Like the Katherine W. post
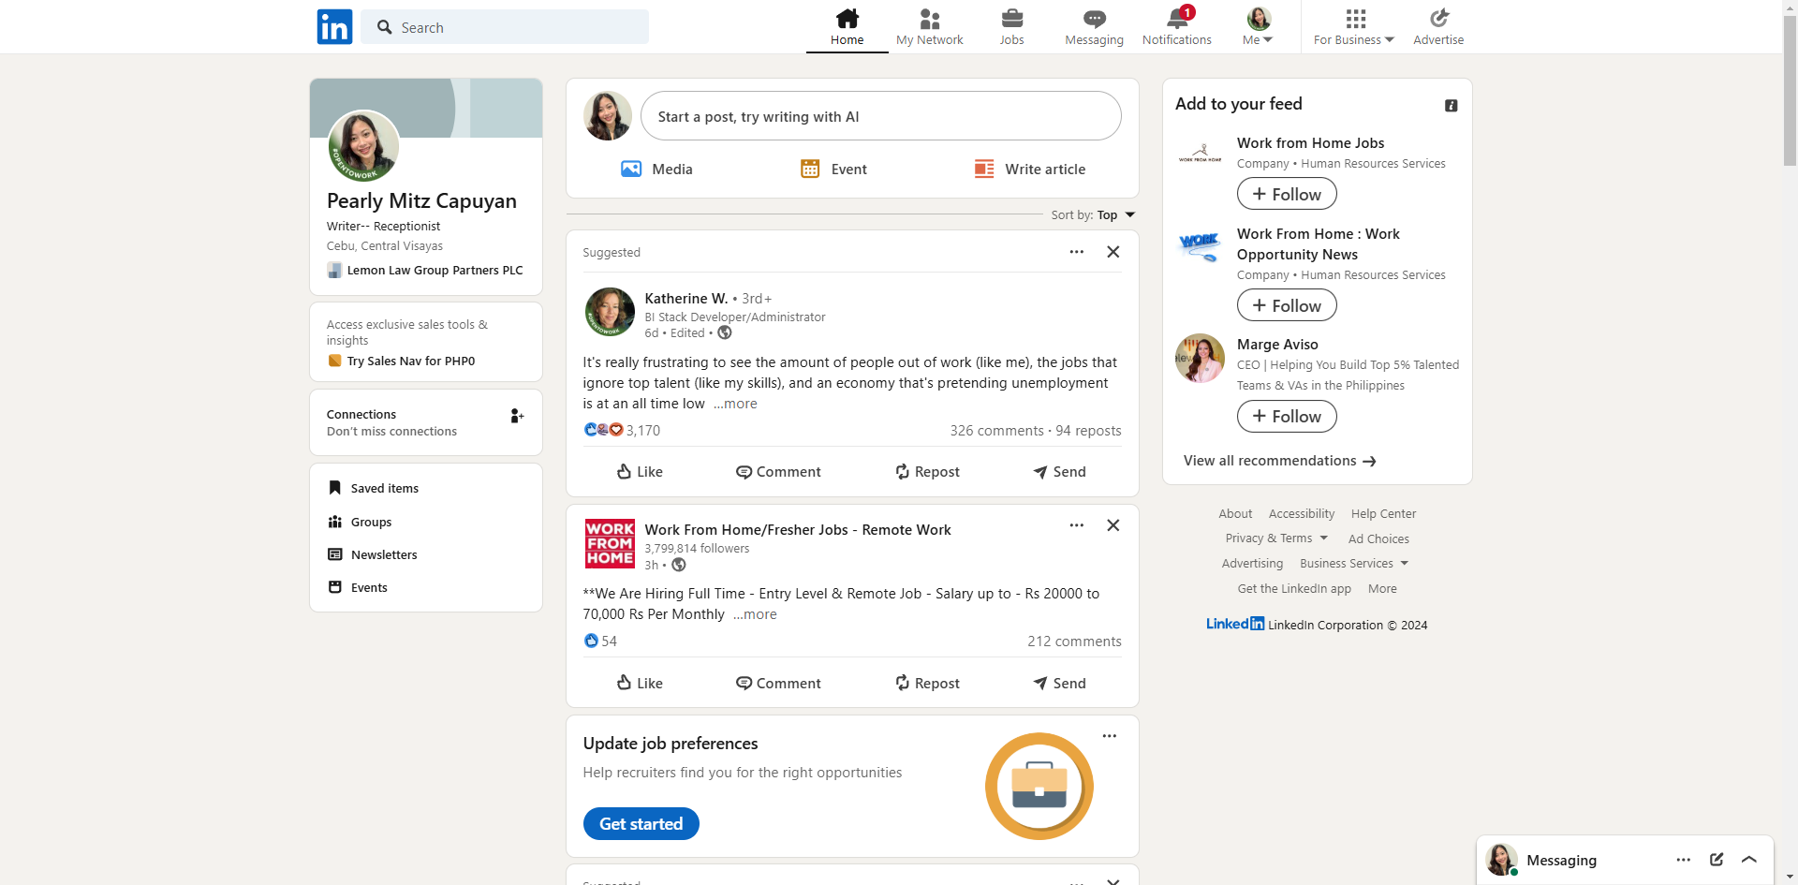 click(x=640, y=472)
